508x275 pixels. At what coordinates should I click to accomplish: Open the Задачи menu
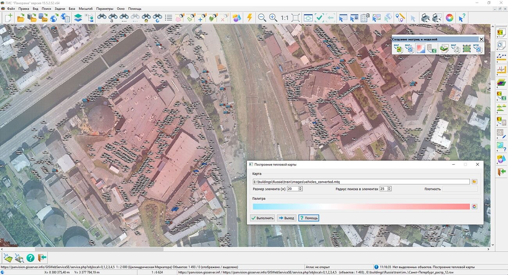point(60,9)
